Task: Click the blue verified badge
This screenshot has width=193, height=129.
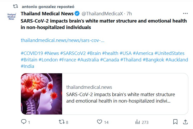Action: tap(77, 14)
